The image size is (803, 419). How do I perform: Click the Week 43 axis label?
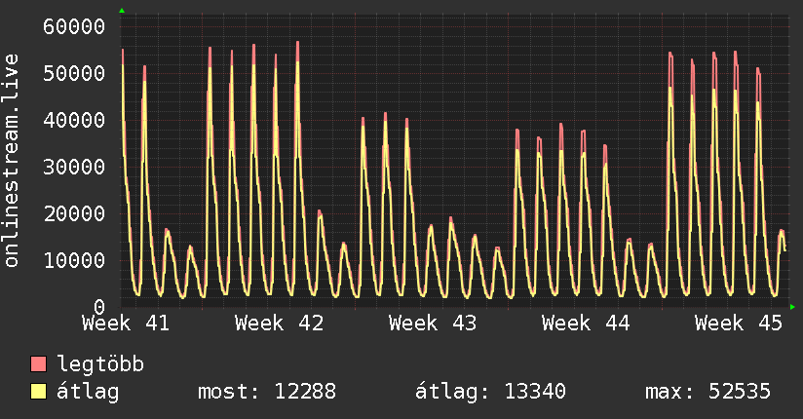(x=433, y=324)
